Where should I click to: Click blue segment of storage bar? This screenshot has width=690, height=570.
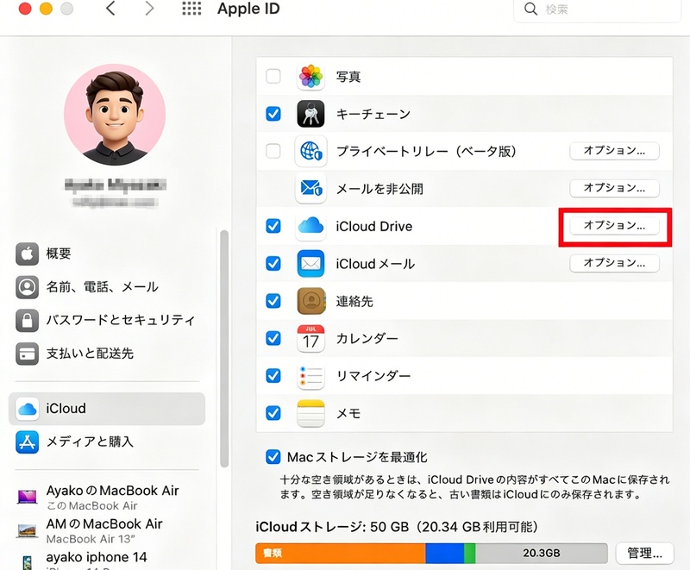tap(444, 554)
